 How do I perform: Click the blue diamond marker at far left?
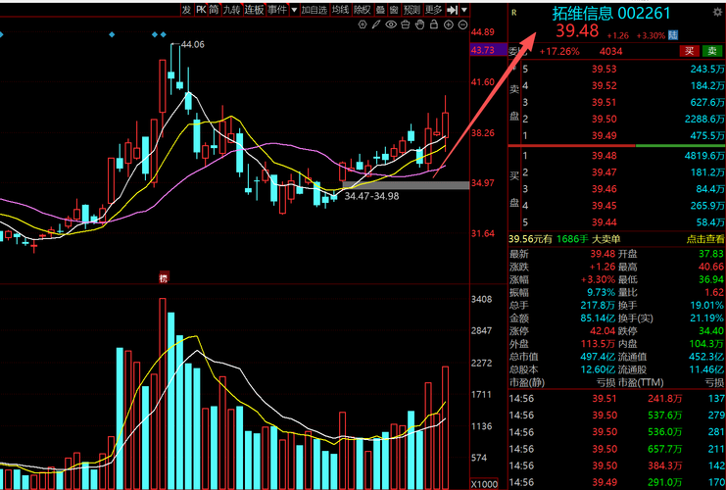click(x=1, y=34)
